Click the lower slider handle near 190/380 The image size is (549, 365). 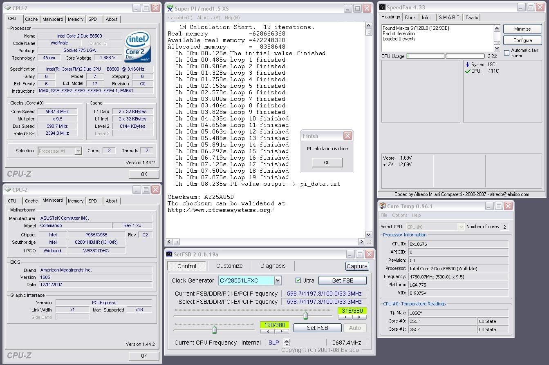pos(214,329)
